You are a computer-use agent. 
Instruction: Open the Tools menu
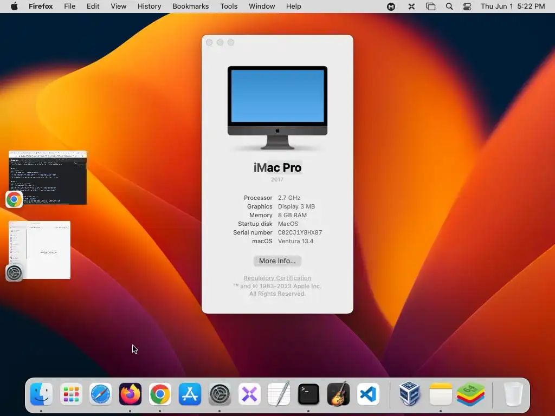tap(229, 6)
